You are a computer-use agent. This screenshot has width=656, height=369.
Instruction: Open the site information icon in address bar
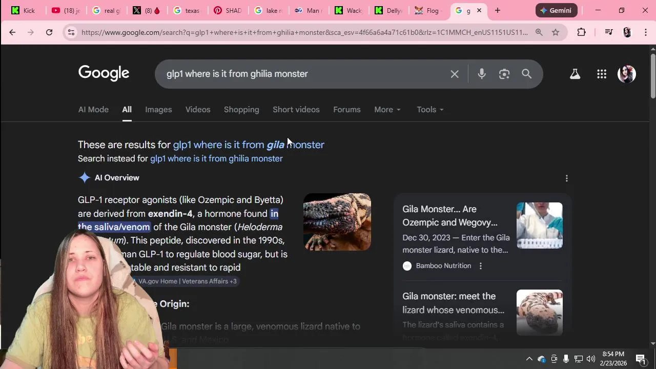[71, 32]
